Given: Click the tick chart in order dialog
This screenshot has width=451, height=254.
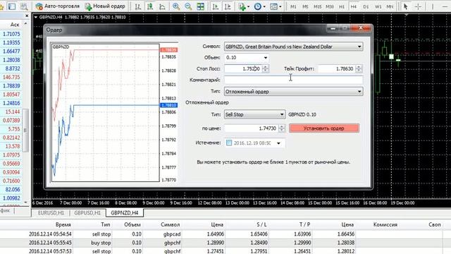Looking at the screenshot, I should coord(105,113).
